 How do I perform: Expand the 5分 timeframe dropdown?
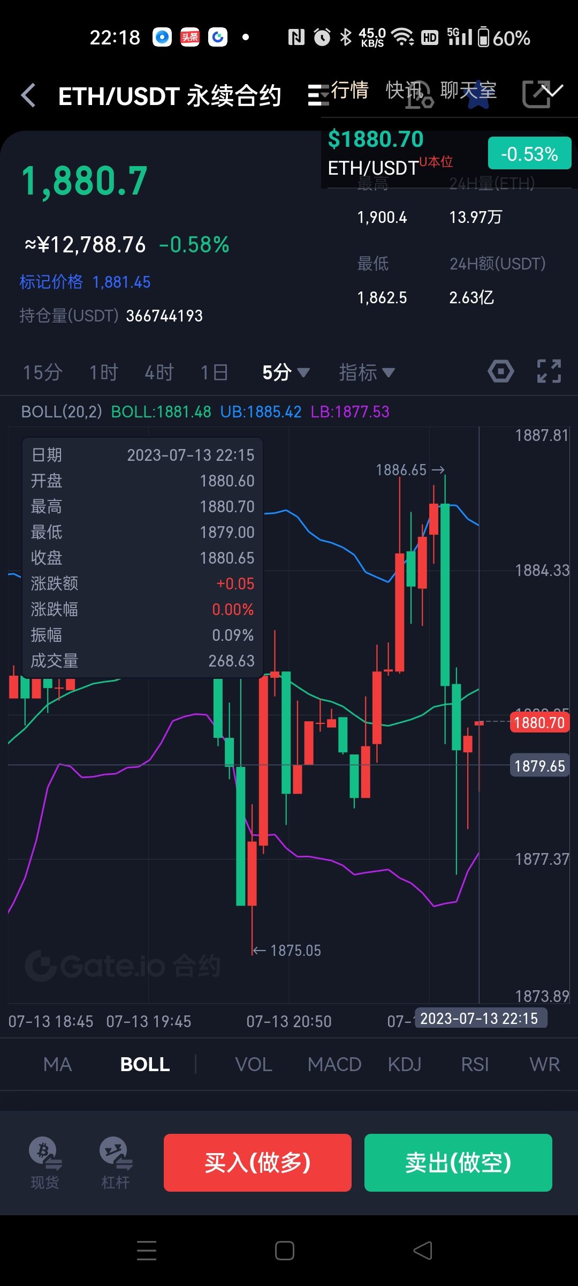(286, 372)
